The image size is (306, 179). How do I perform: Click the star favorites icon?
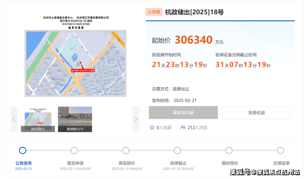tap(152, 127)
